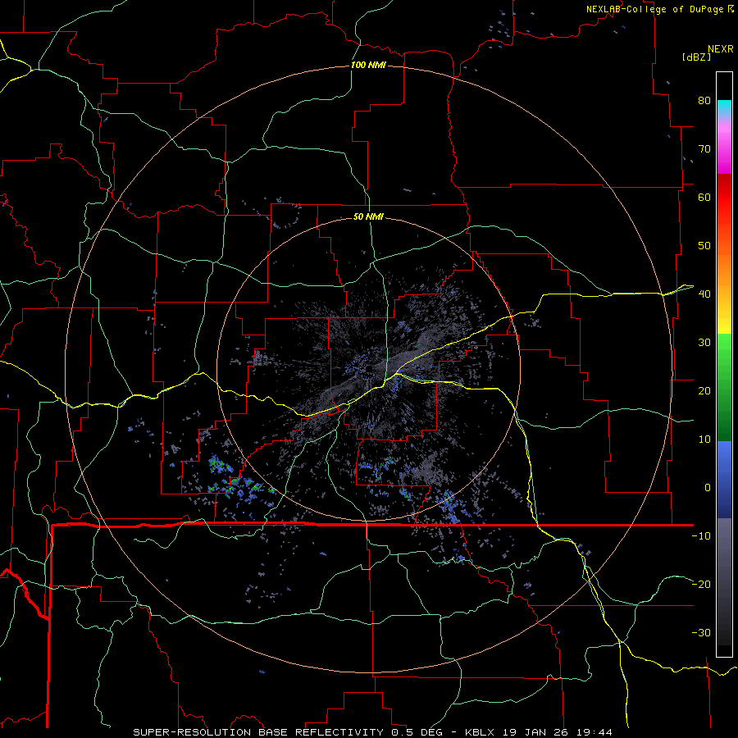Click the green segment of the color bar
This screenshot has width=738, height=738.
click(x=724, y=387)
